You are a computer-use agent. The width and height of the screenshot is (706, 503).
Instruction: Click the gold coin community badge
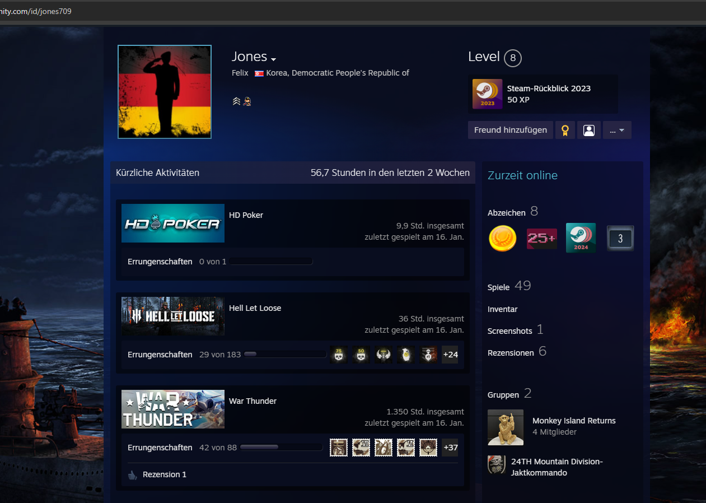click(x=502, y=239)
